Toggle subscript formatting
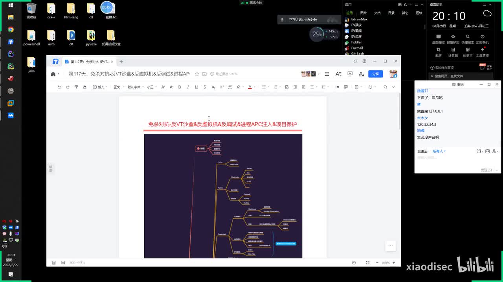The height and width of the screenshot is (282, 503). [213, 87]
